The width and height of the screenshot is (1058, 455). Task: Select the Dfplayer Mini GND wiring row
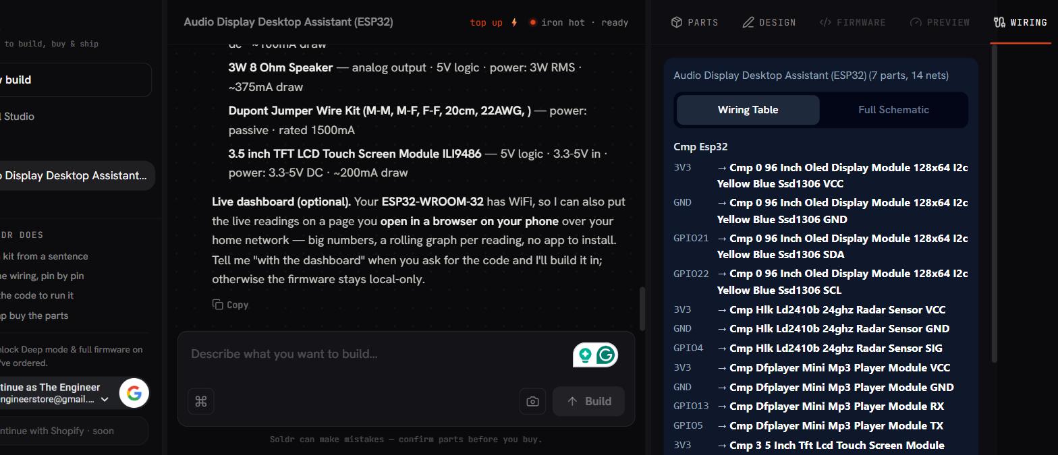pos(820,387)
